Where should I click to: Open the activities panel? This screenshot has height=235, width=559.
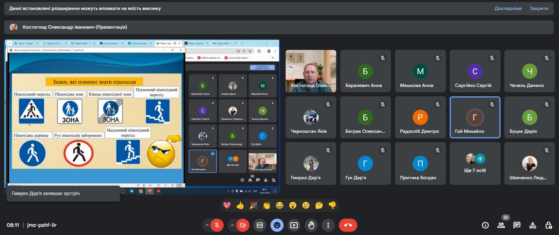(533, 225)
